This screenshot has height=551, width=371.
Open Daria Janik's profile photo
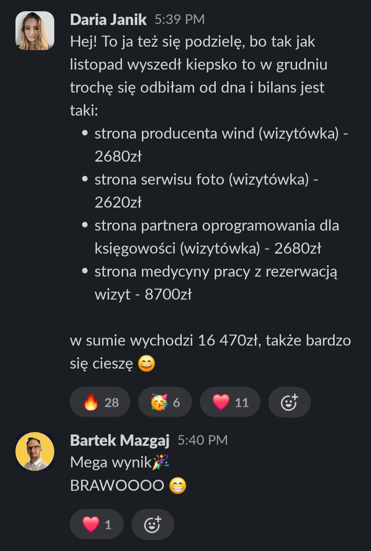35,31
